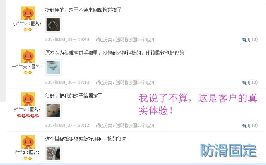Screen dimensions: 266x165
Task: Open photo in y***8's review
Action: point(53,110)
